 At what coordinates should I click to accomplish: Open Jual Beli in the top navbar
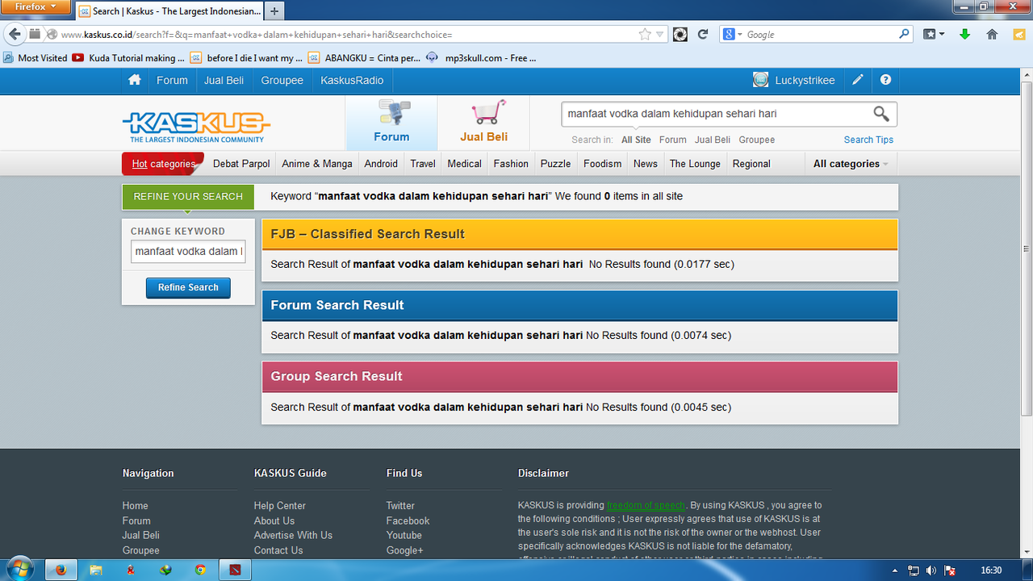224,80
